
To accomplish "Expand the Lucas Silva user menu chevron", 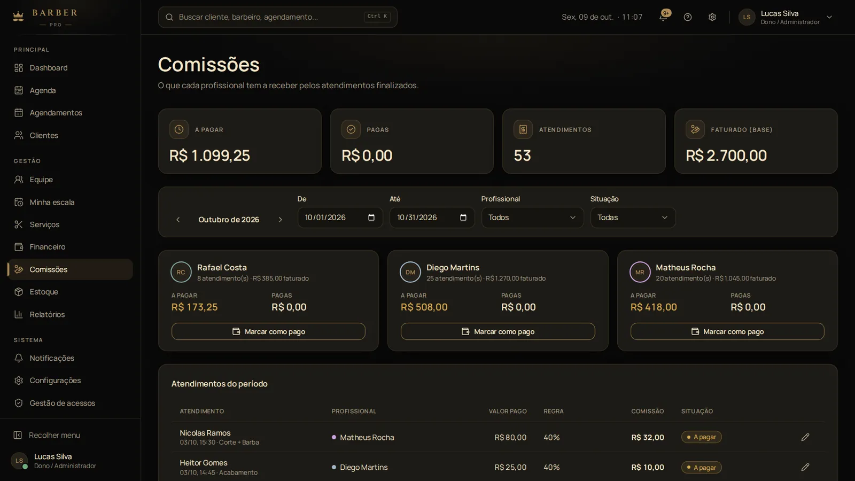I will pos(829,17).
